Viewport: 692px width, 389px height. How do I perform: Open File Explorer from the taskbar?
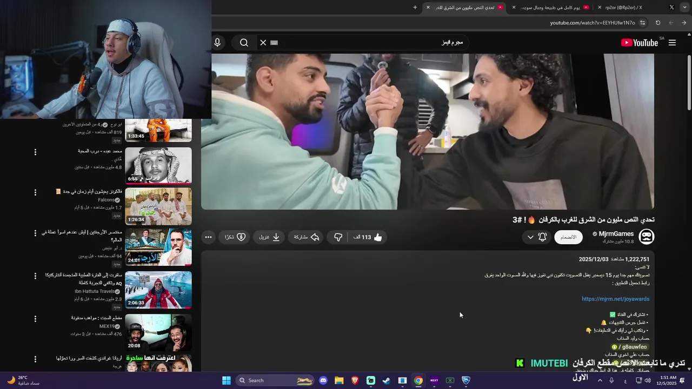pos(339,380)
